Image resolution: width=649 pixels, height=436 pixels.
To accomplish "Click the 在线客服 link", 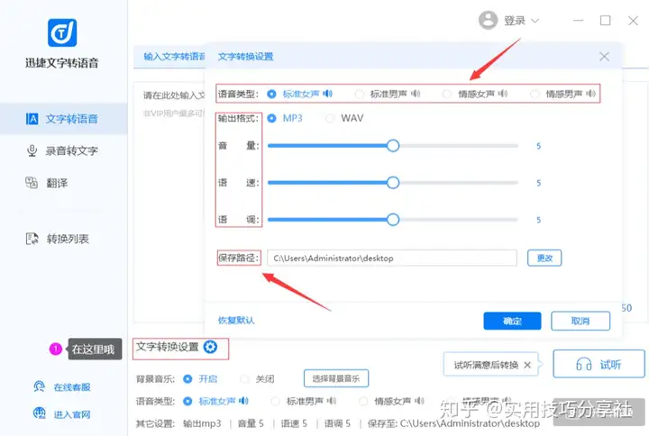I will coord(62,387).
